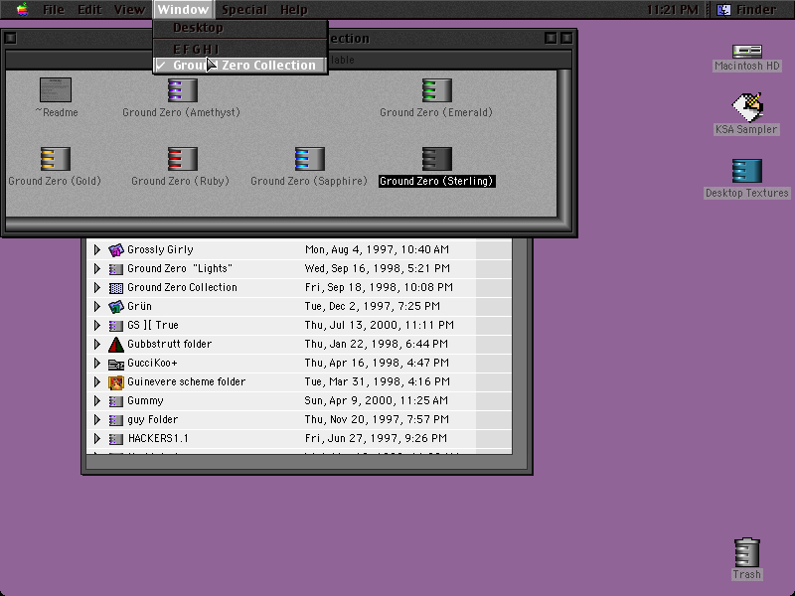Click the date Thu, Jul 13, 2000, 11:11 PM

[380, 326]
